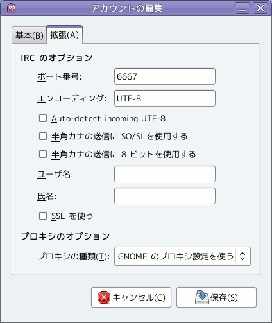This screenshot has width=272, height=323.
Task: Click the Pidgin icon in title bar
Action: (12, 8)
